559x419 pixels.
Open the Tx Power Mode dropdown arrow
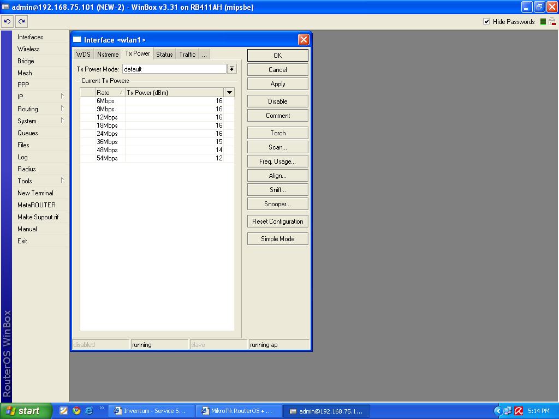(231, 69)
